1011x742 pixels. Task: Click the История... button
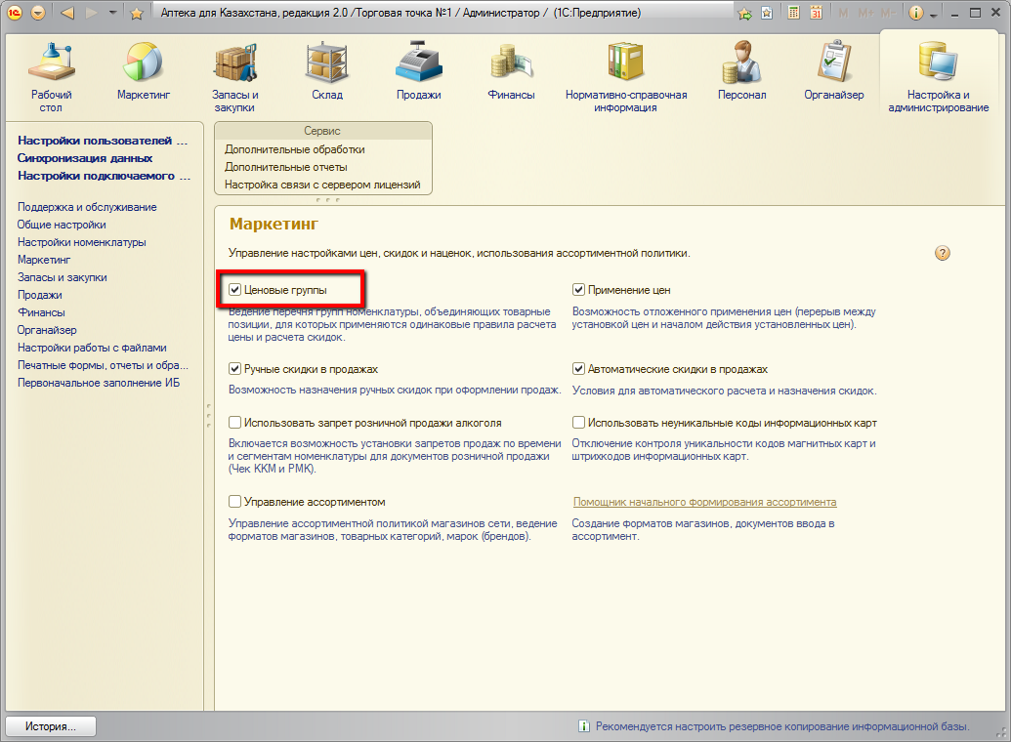coord(52,726)
